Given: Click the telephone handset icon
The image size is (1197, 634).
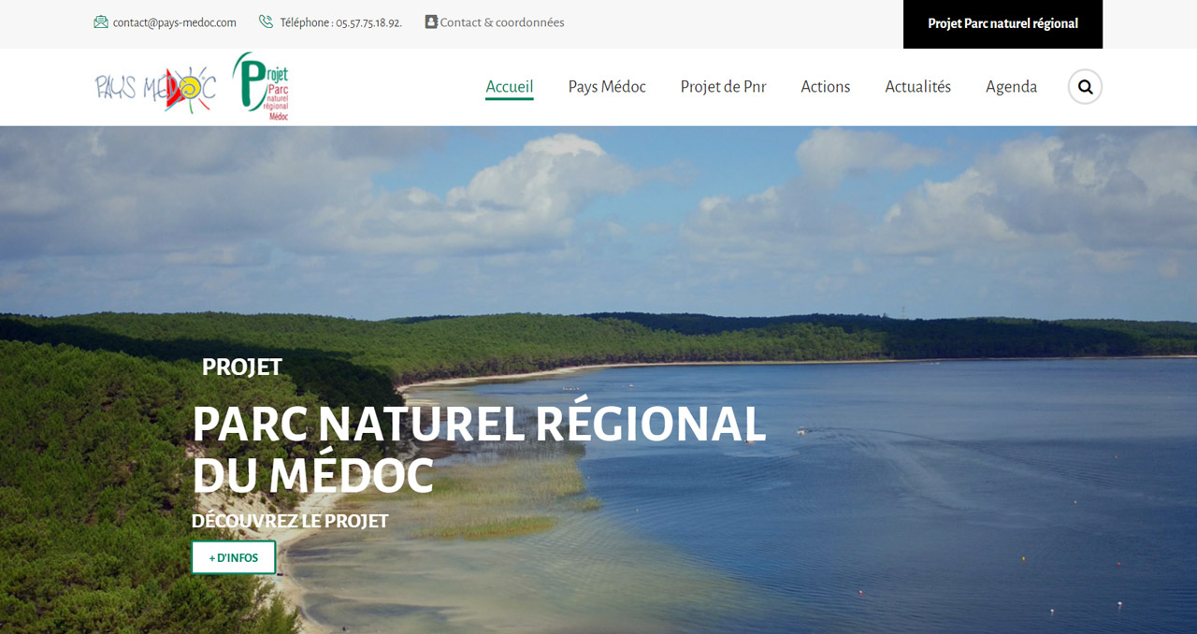Looking at the screenshot, I should coord(266,22).
